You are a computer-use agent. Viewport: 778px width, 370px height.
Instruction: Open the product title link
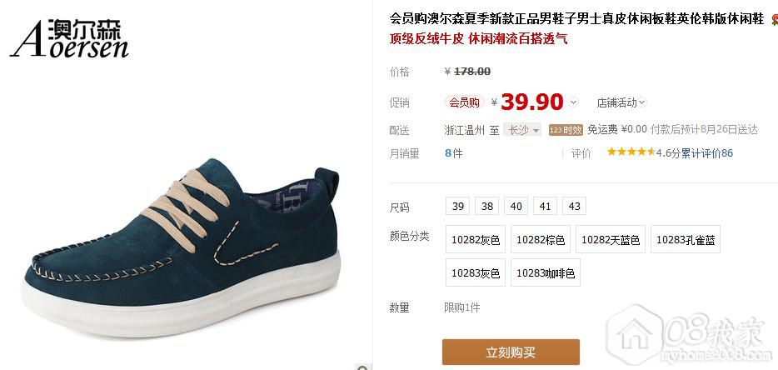[576, 19]
